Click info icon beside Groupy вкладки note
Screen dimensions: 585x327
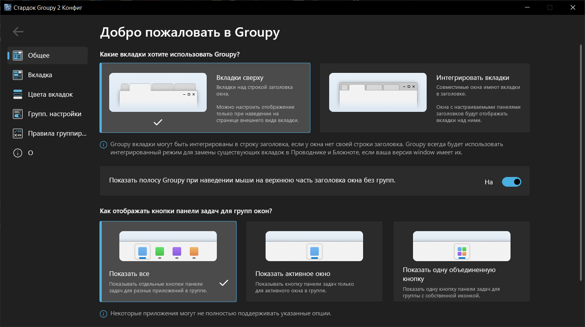pos(103,145)
